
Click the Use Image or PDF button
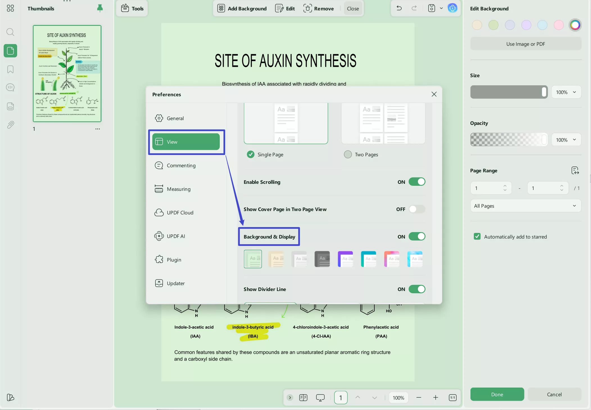526,44
